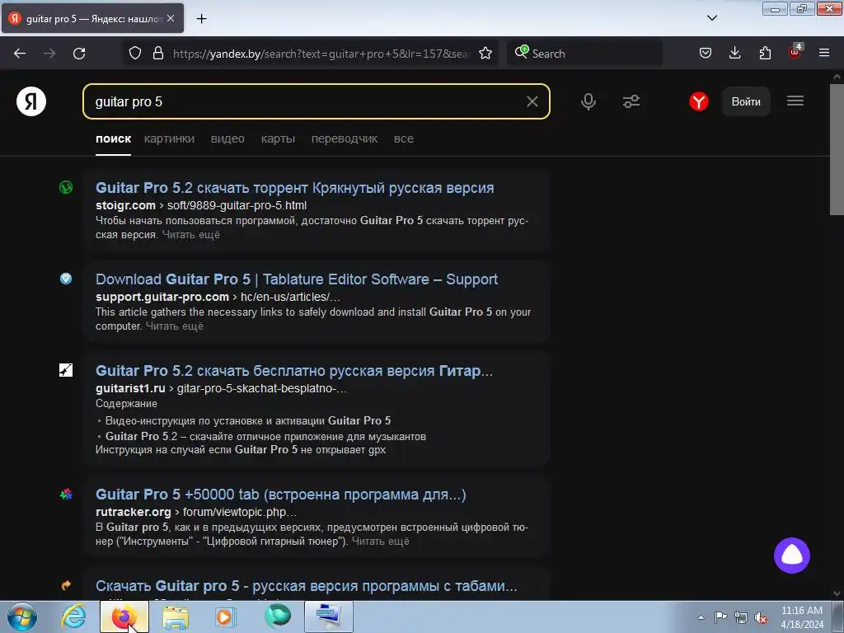Click the Yandex Я logo
844x633 pixels.
click(31, 101)
